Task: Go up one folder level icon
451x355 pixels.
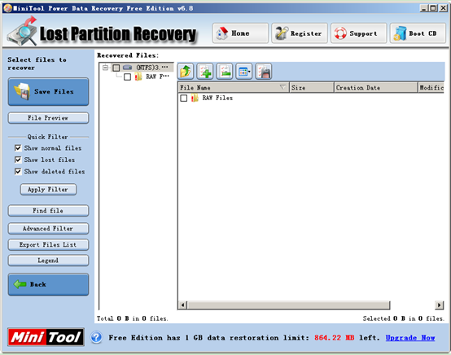Action: (x=186, y=72)
